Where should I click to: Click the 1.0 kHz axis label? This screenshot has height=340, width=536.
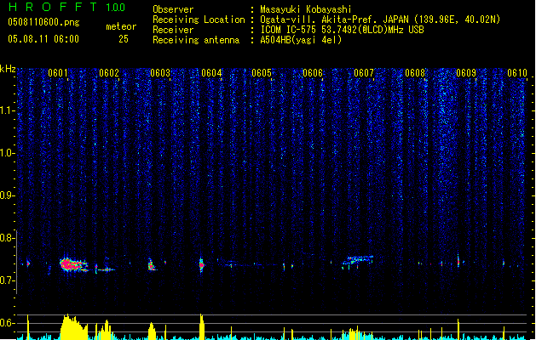(8, 153)
